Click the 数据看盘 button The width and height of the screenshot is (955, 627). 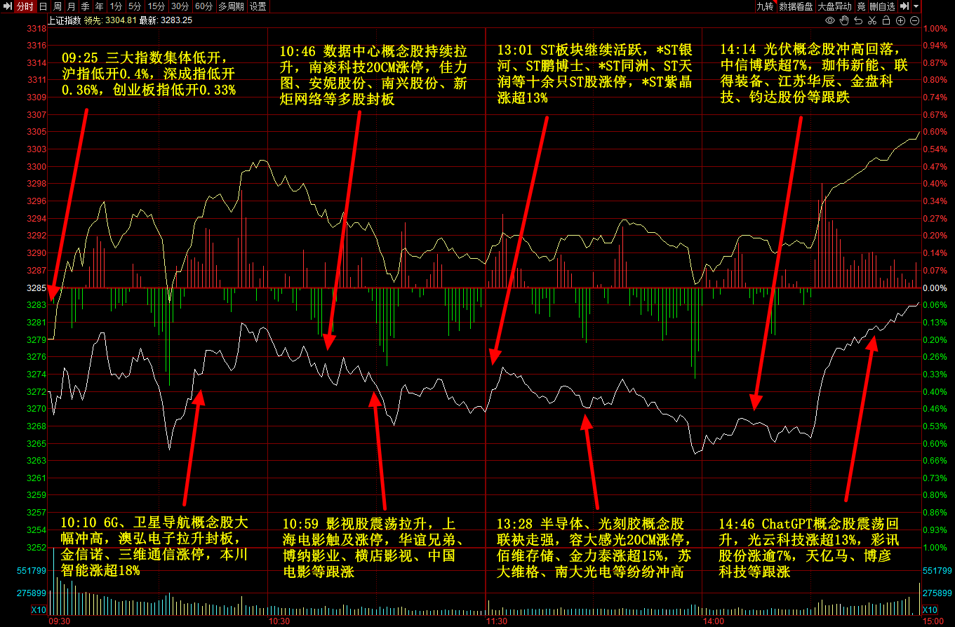tap(796, 6)
